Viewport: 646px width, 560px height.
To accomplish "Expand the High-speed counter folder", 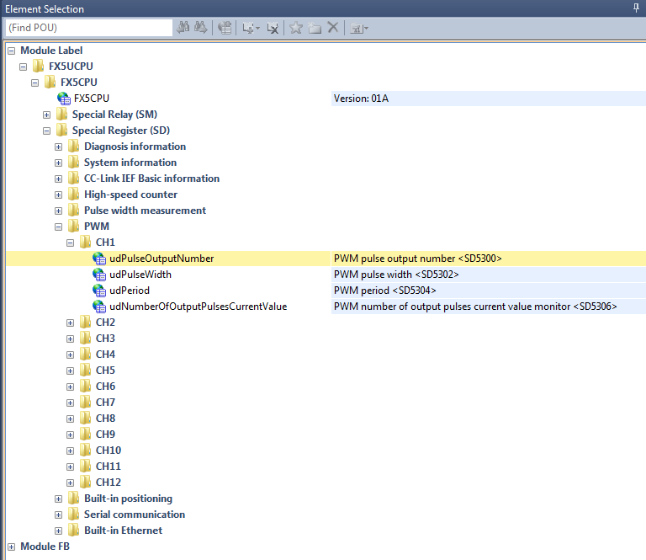I will pyautogui.click(x=59, y=195).
